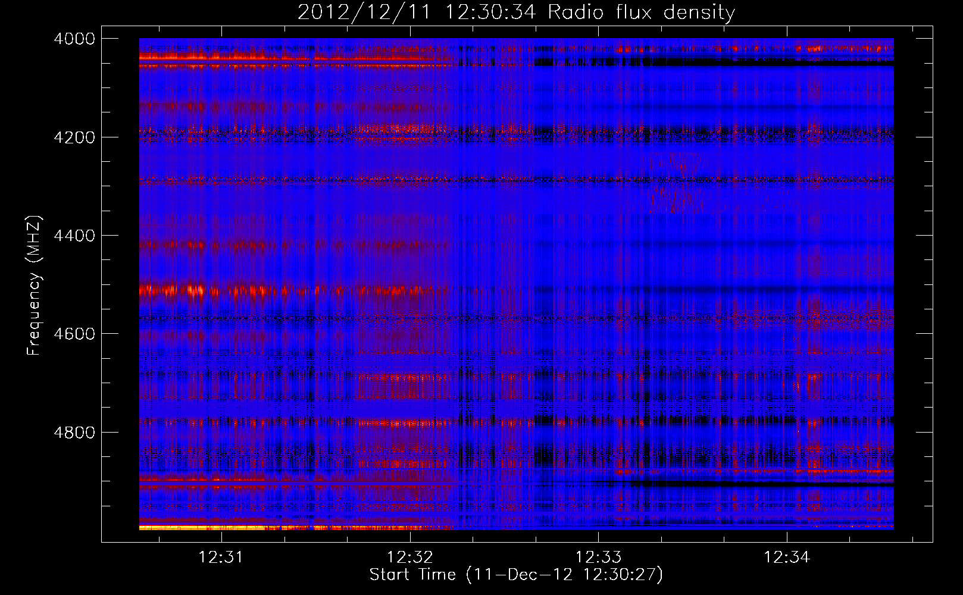Select the 4600 frequency tick label
The image size is (963, 595).
click(74, 334)
